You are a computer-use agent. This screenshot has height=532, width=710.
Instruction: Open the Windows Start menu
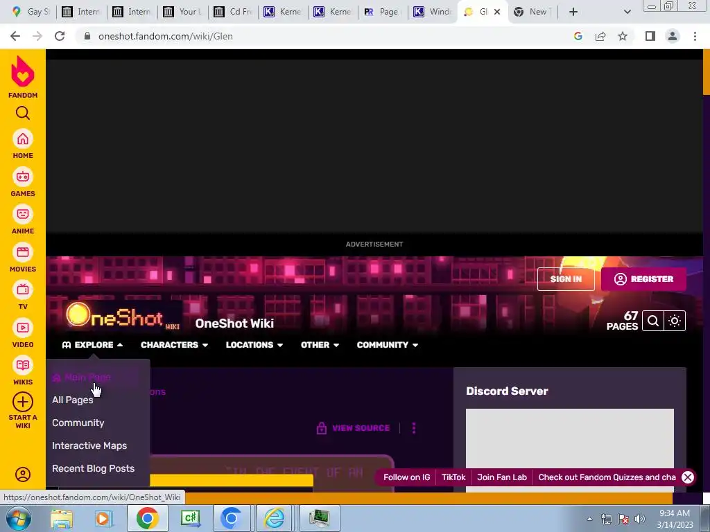[18, 518]
